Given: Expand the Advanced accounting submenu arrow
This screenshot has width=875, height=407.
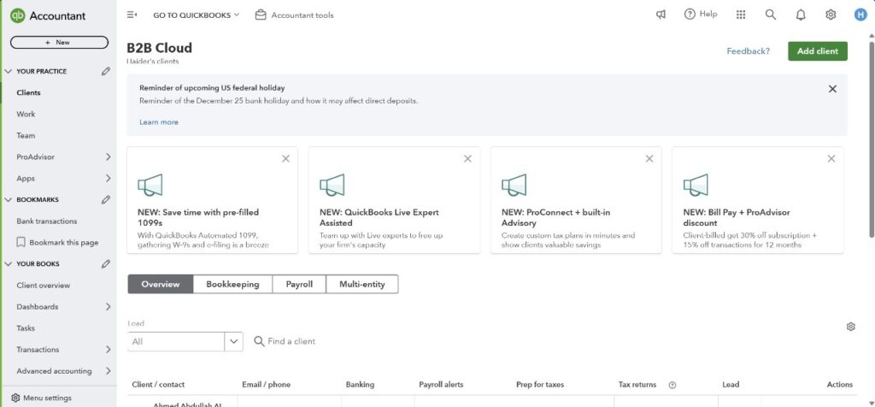Looking at the screenshot, I should pyautogui.click(x=109, y=371).
